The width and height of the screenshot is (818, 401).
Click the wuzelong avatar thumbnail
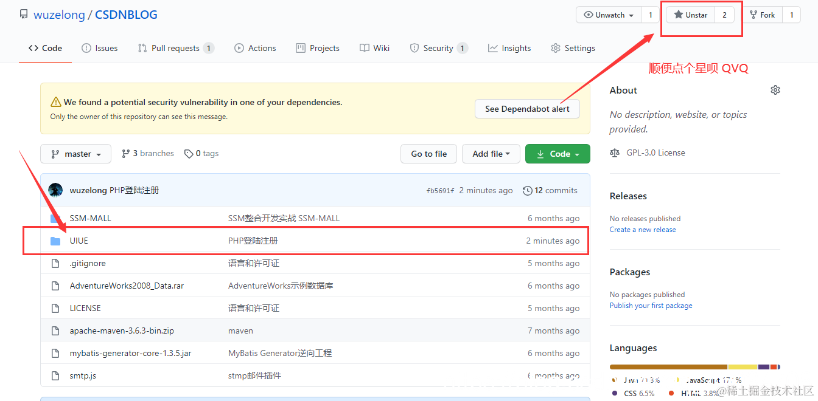point(55,190)
